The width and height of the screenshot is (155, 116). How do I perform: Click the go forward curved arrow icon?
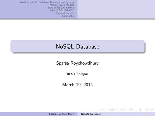(x=152, y=109)
